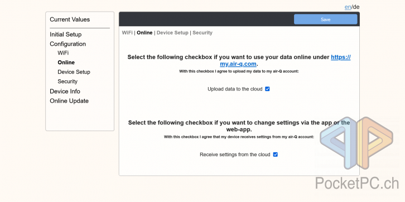Select the Online tab in top breadcrumb

click(144, 32)
